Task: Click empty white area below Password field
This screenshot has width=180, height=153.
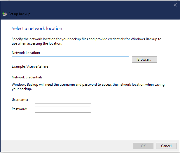Action: [x=88, y=125]
